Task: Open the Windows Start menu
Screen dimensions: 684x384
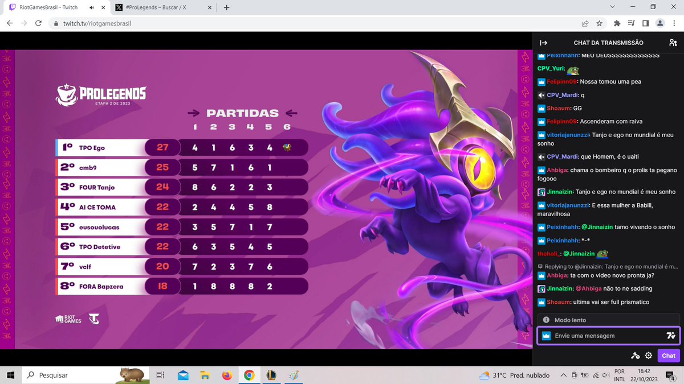Action: click(x=10, y=375)
